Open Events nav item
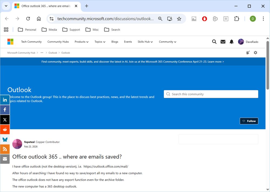 pos(128,42)
